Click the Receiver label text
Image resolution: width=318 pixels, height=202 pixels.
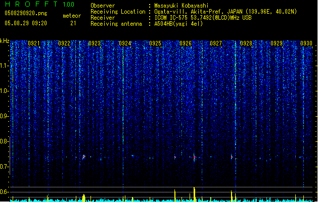tap(103, 18)
